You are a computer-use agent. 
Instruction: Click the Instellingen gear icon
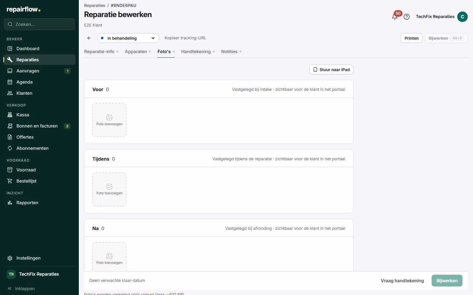click(x=10, y=258)
